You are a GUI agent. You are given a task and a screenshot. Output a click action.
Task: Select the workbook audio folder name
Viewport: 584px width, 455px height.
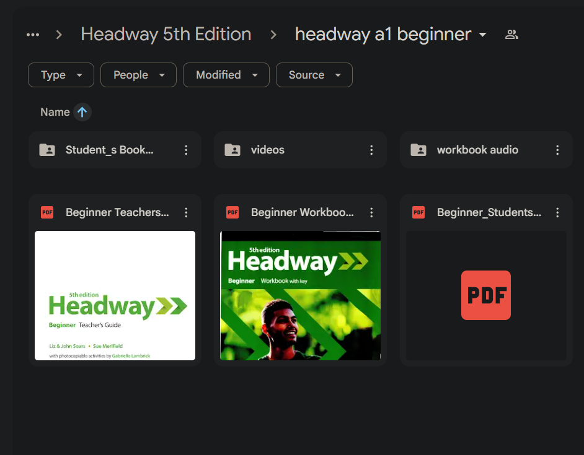(x=477, y=150)
